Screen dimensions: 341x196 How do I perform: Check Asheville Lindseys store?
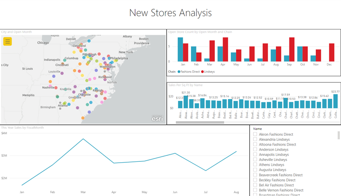[x=255, y=159]
